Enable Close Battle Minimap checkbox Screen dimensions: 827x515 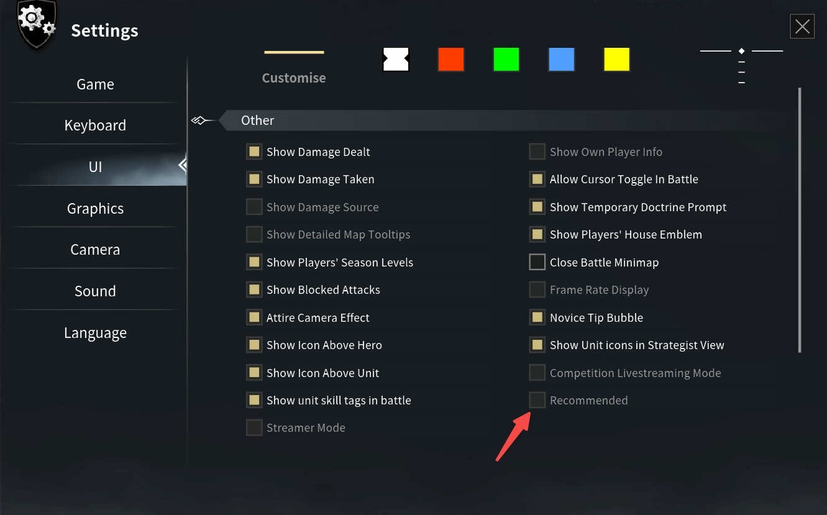click(537, 262)
